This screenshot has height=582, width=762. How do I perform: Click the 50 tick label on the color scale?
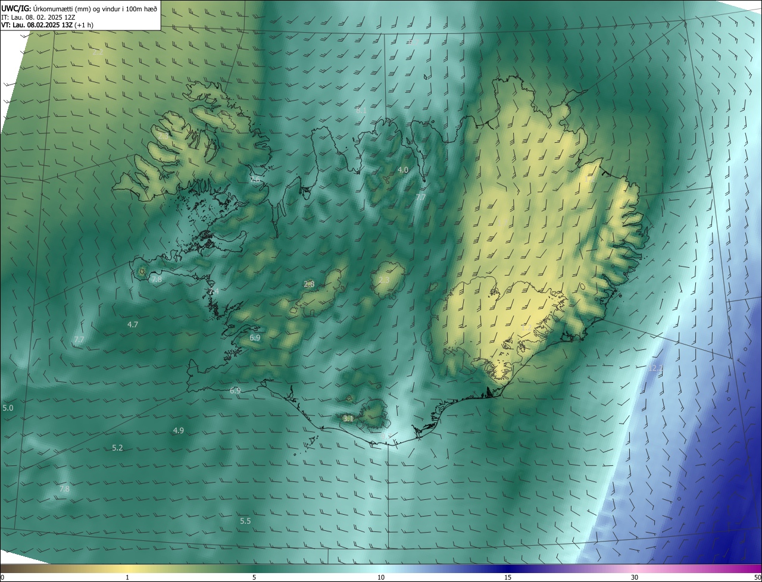pos(757,578)
